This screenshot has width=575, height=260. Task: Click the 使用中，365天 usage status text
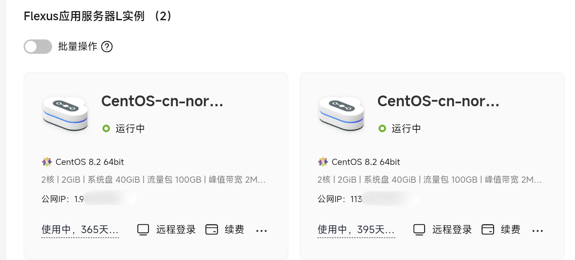coord(80,230)
